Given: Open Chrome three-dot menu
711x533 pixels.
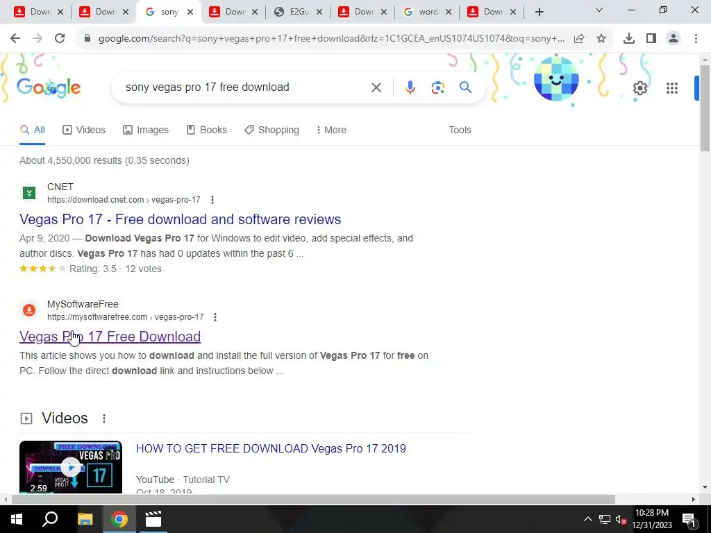Looking at the screenshot, I should click(696, 39).
